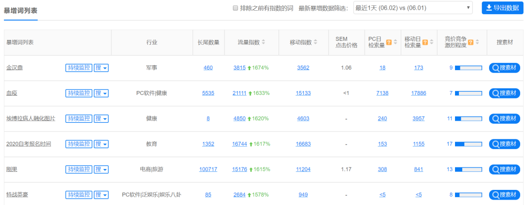Click 搜素材 button in 特战英豪 row
This screenshot has width=525, height=205.
[505, 195]
